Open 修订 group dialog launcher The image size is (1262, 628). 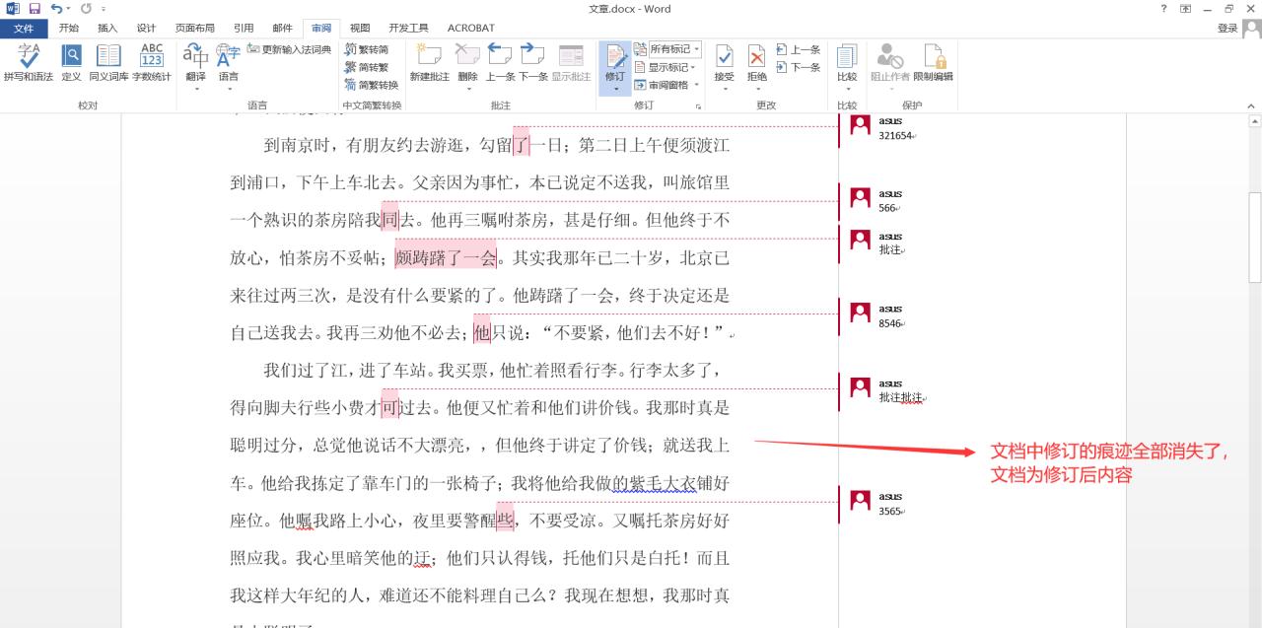[x=698, y=105]
